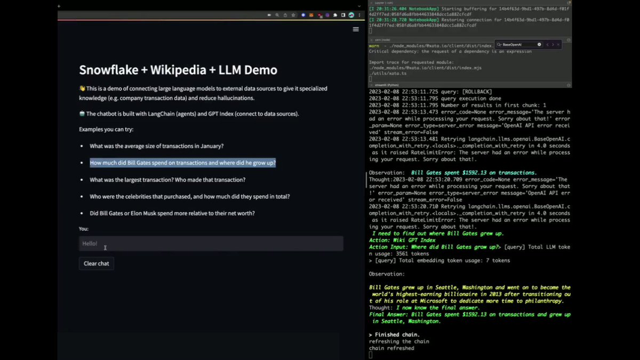
Task: Click the zoom magnifier icon in address bar
Action: (277, 15)
